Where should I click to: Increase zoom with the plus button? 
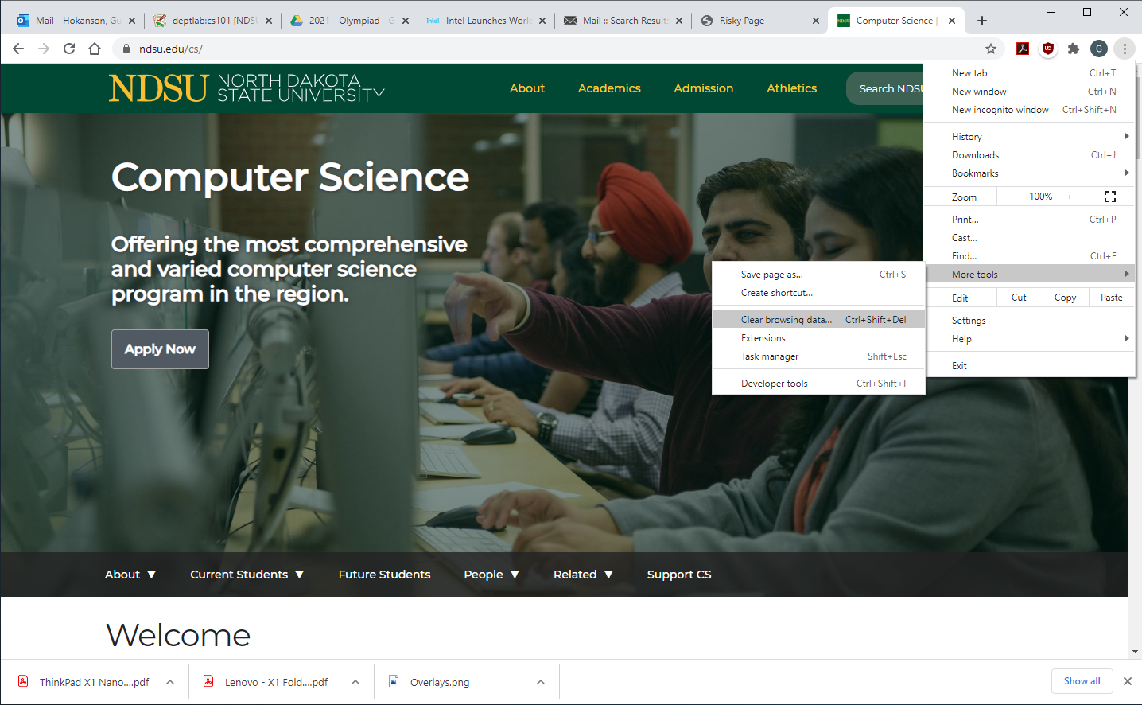(1070, 197)
